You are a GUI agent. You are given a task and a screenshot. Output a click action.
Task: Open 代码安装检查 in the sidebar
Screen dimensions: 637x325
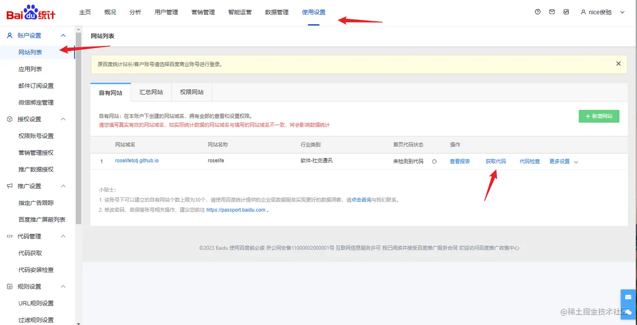36,270
